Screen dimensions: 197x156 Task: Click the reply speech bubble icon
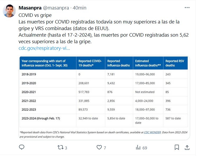[x=22, y=147]
